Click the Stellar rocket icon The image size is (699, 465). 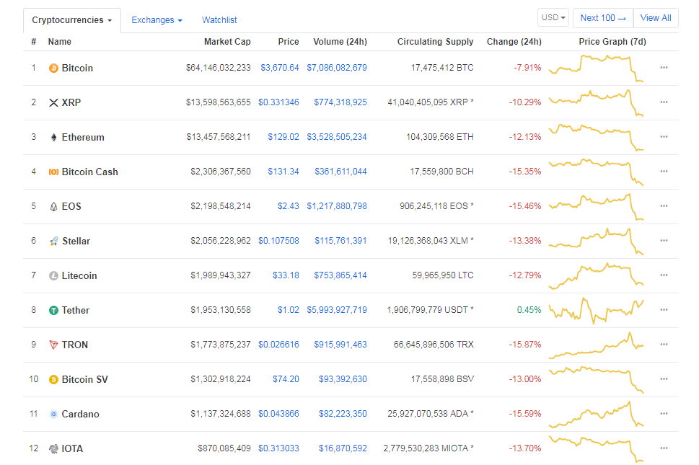[x=53, y=241]
